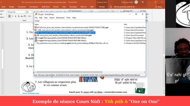The height and width of the screenshot is (106, 190).
Task: Click the bullets list icon in PowerPoint ribbon
Action: (47, 11)
